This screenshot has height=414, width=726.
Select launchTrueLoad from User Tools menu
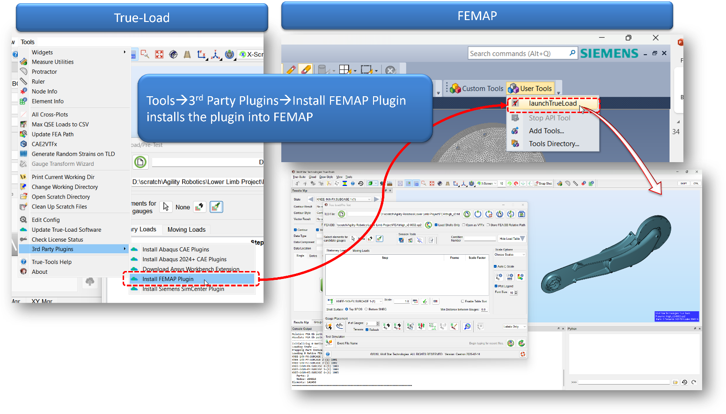552,103
